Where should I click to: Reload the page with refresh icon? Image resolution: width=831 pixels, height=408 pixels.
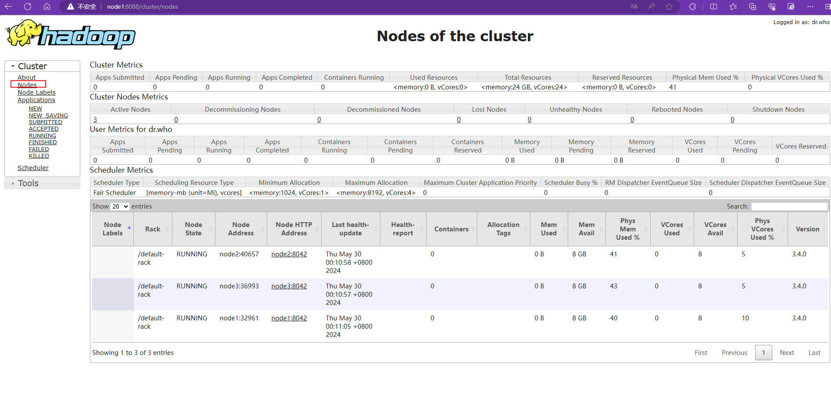tap(28, 7)
